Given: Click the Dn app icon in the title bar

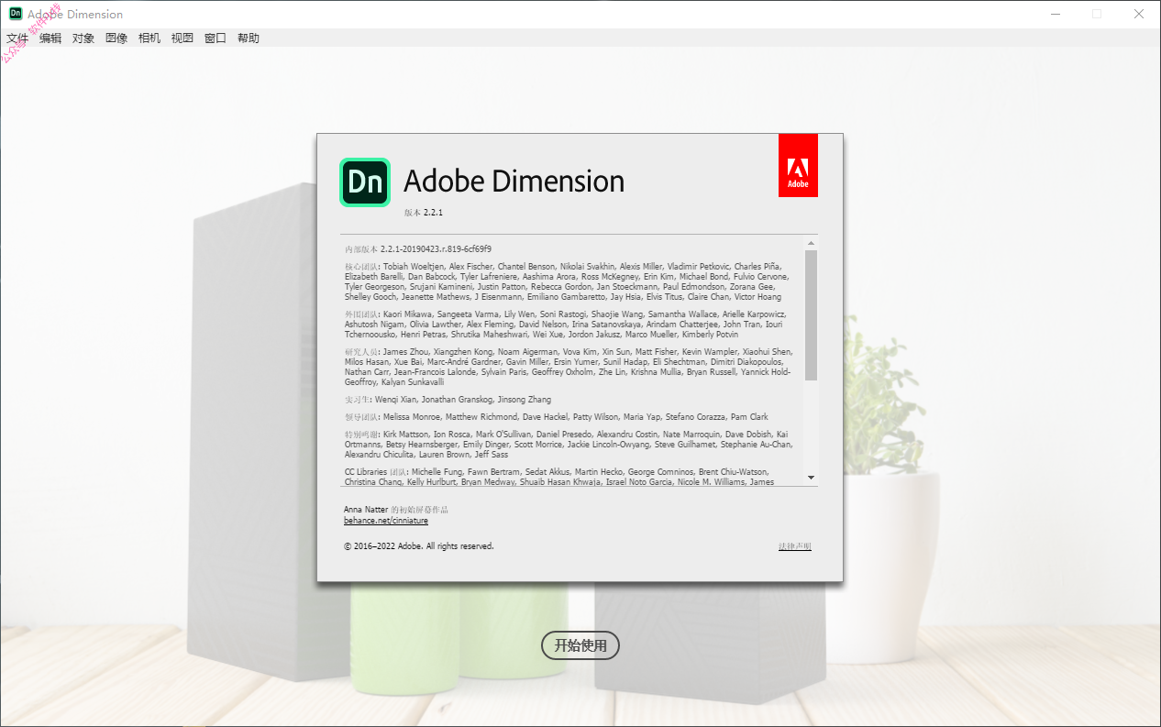Looking at the screenshot, I should click(16, 14).
